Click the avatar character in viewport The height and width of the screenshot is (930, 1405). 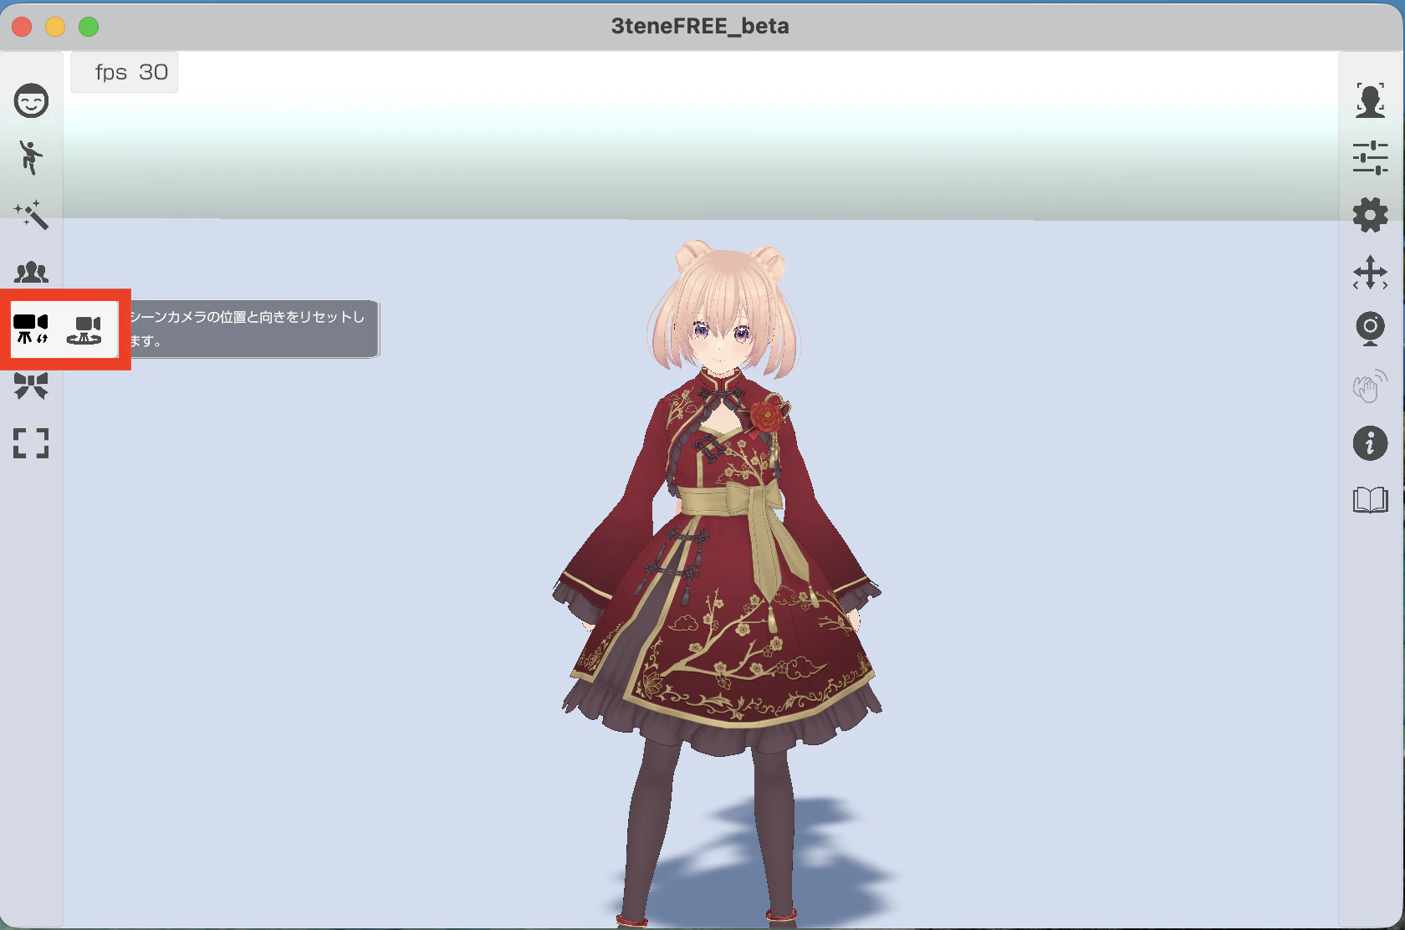[x=718, y=584]
